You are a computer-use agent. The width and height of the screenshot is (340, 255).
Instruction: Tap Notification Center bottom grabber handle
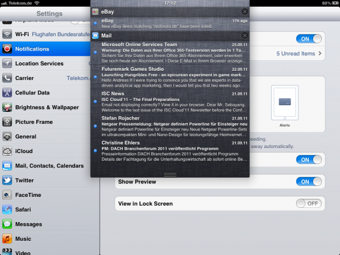point(170,174)
